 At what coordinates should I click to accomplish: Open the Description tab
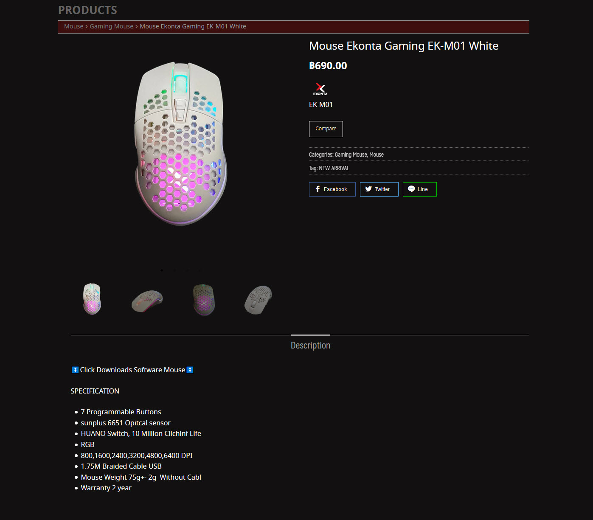(310, 346)
